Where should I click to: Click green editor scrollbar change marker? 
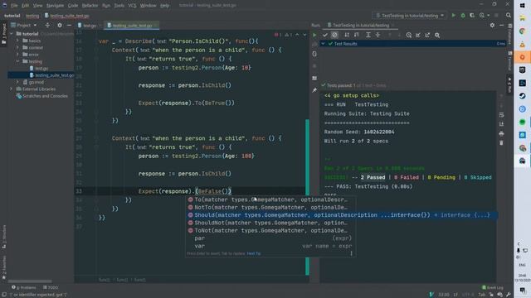pos(308,197)
